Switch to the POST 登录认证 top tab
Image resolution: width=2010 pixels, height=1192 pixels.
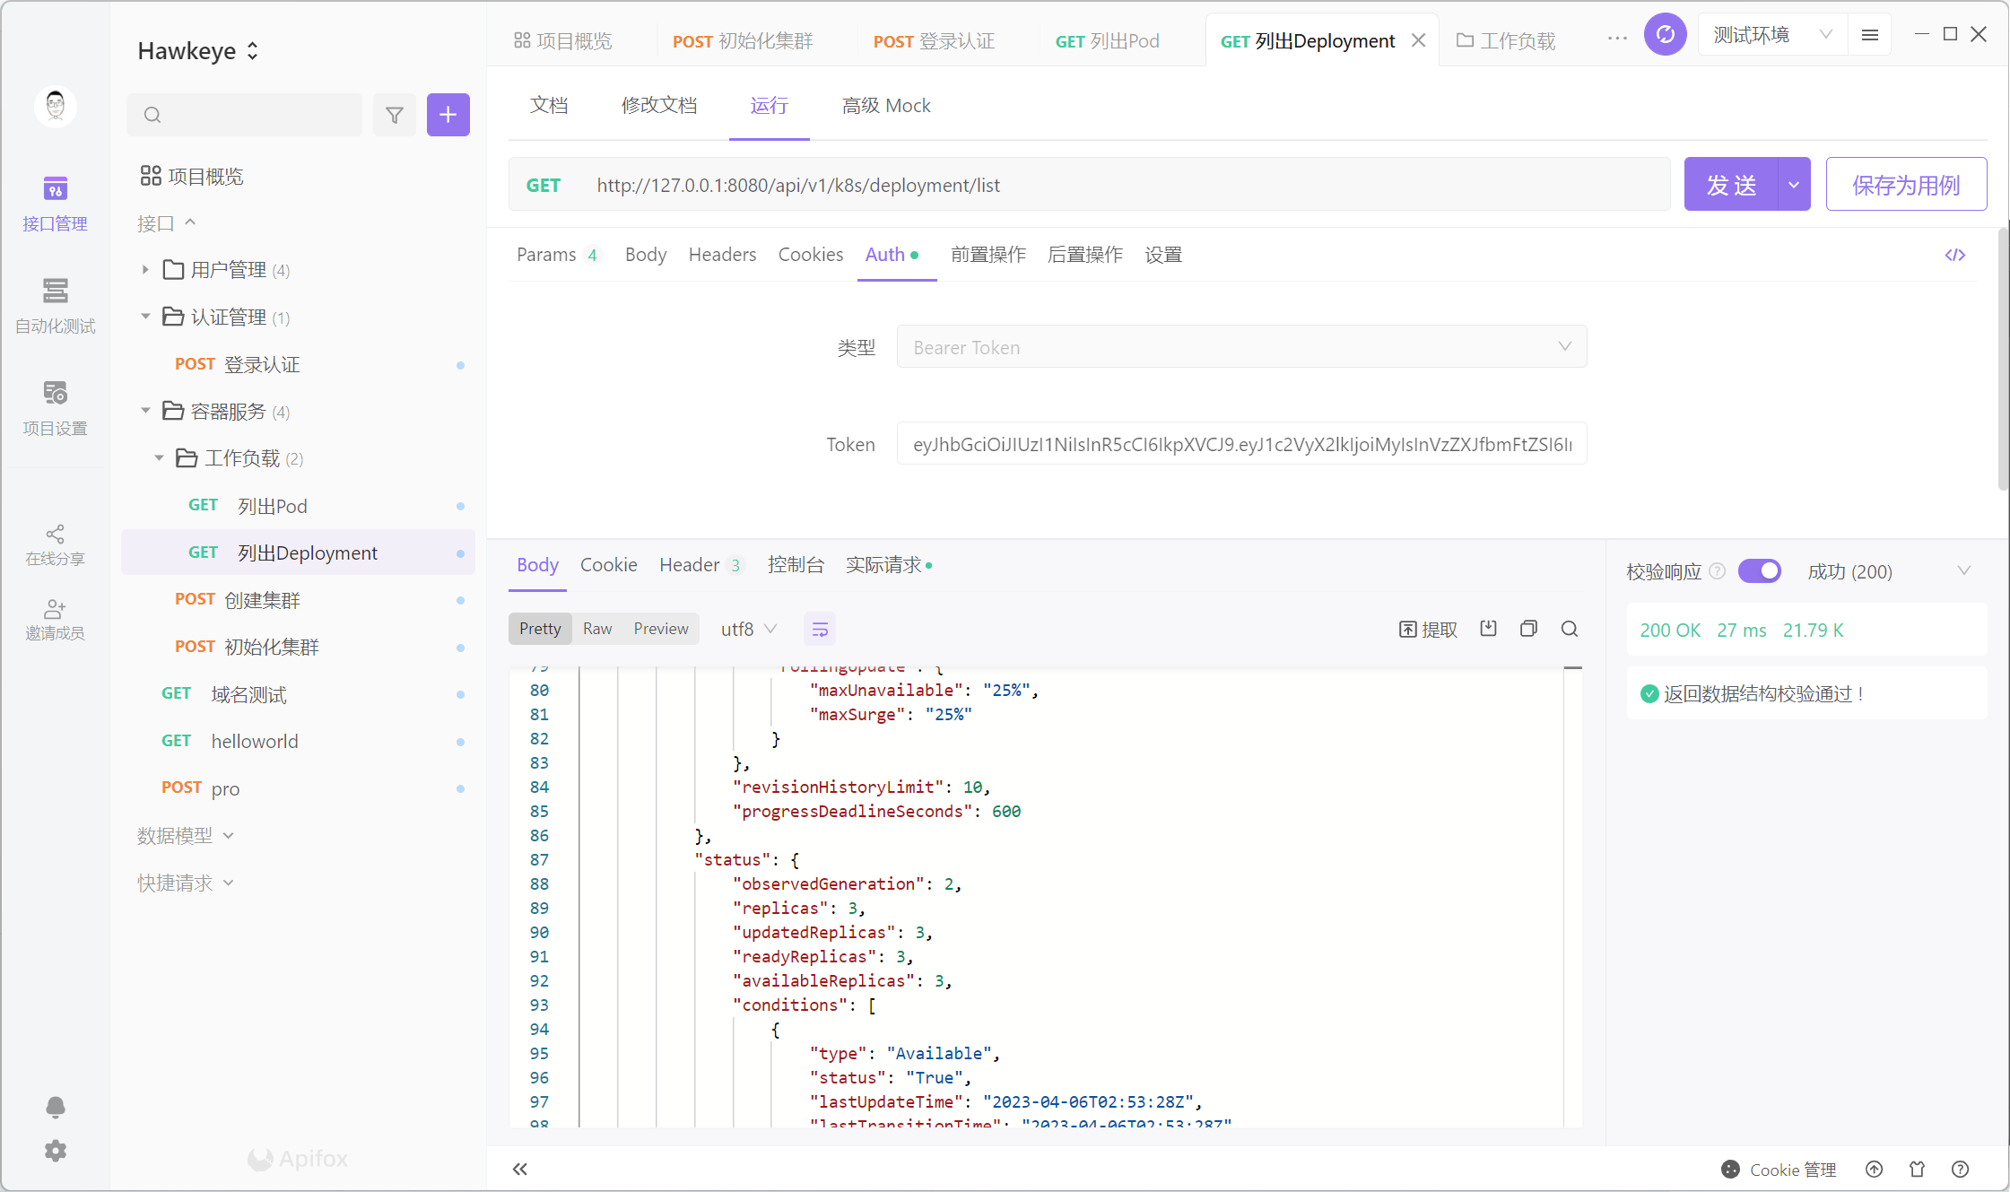tap(934, 41)
